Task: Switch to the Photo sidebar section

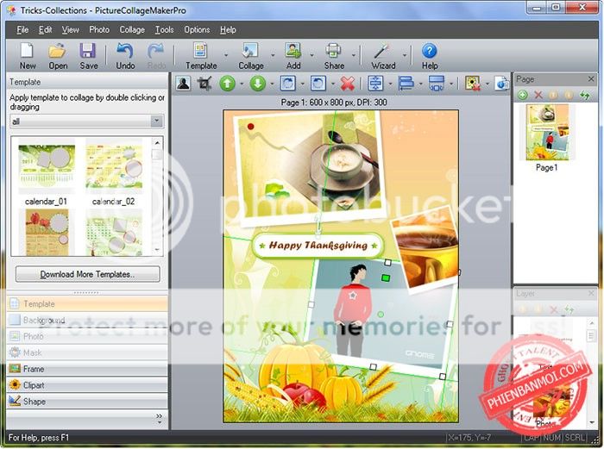Action: click(87, 336)
